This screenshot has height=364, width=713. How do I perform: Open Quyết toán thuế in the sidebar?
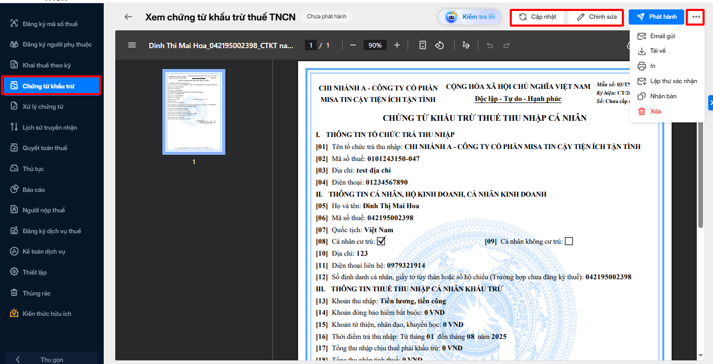(45, 148)
